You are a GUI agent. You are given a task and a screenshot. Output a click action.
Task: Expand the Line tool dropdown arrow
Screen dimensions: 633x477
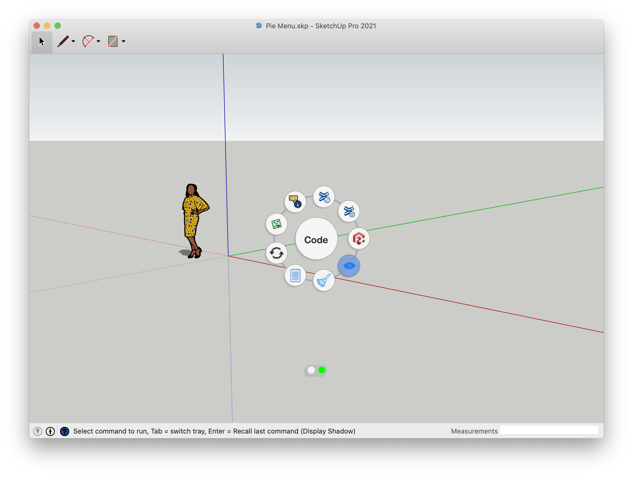click(74, 41)
